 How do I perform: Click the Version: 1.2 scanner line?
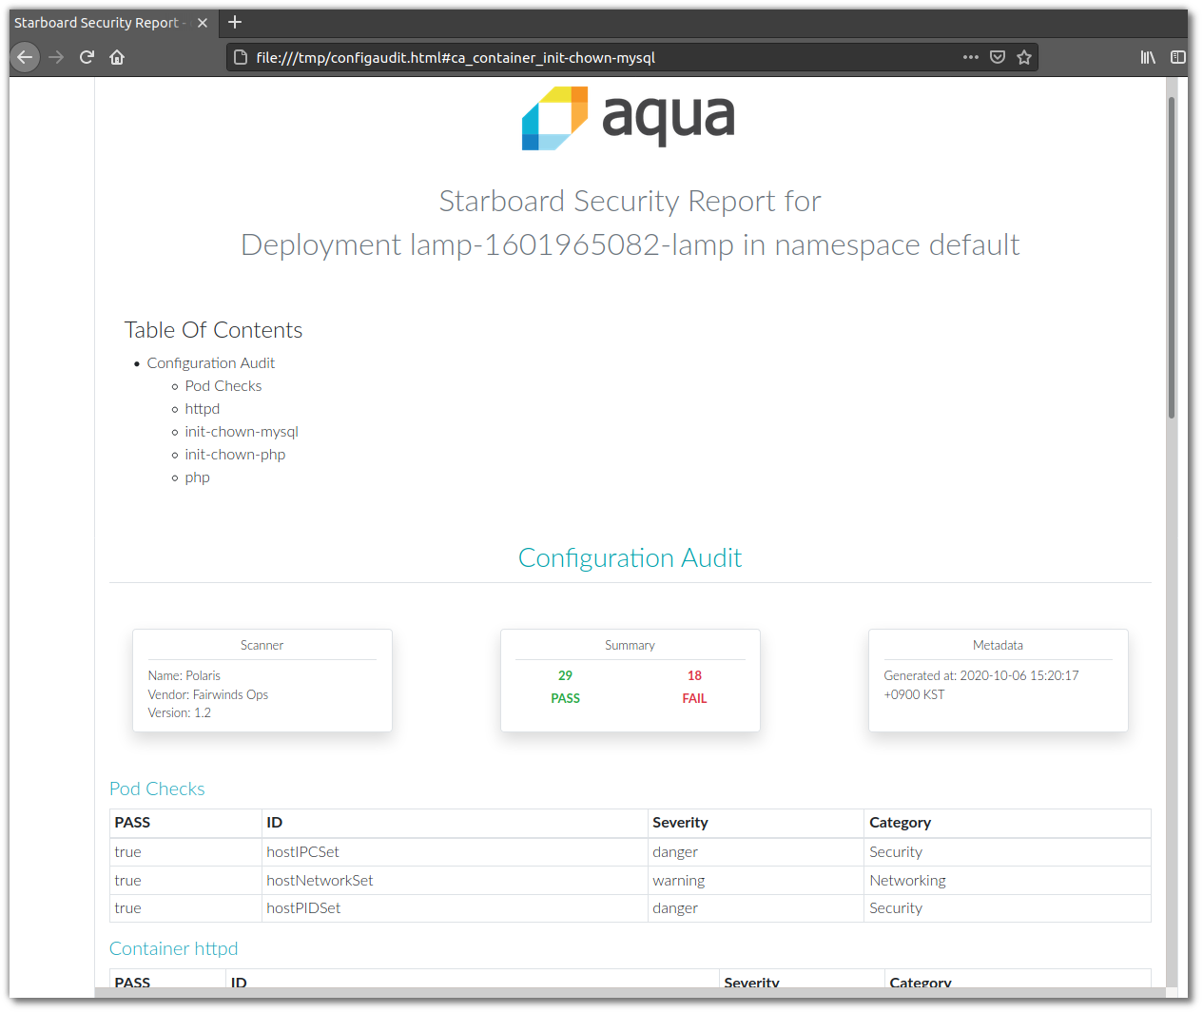pos(180,712)
